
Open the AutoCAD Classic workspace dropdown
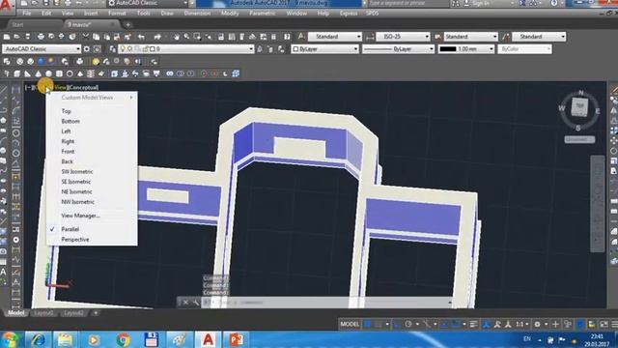(x=42, y=49)
